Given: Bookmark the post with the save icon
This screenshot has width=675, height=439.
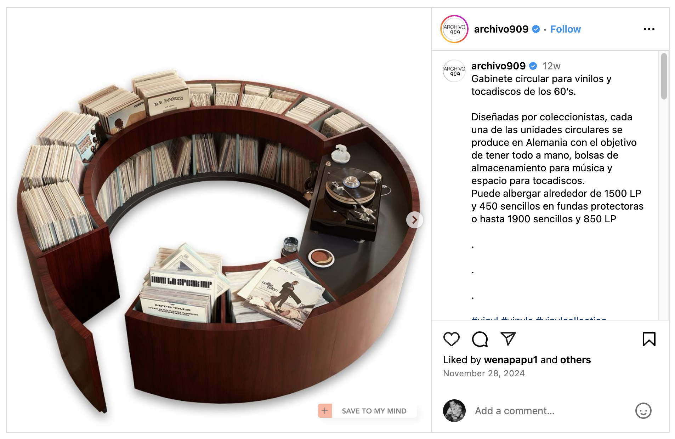Looking at the screenshot, I should pos(649,339).
